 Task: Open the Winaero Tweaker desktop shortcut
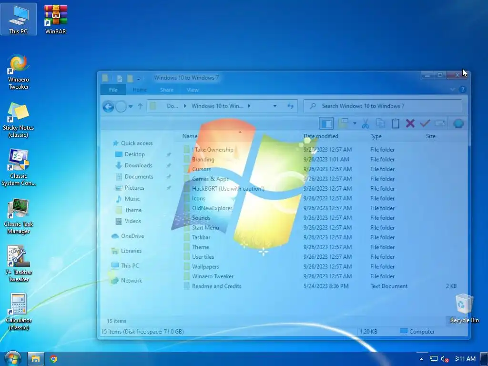pos(19,72)
